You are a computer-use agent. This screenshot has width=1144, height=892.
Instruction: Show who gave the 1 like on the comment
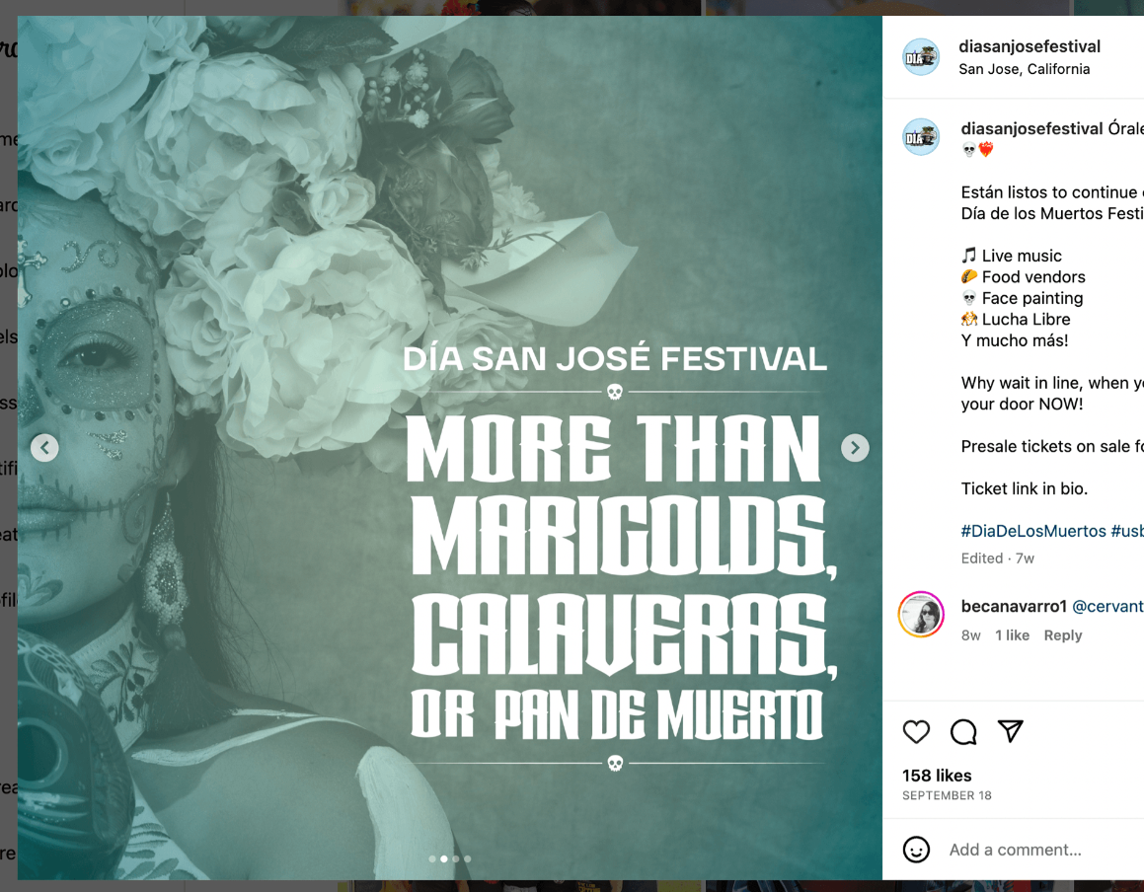point(1012,635)
